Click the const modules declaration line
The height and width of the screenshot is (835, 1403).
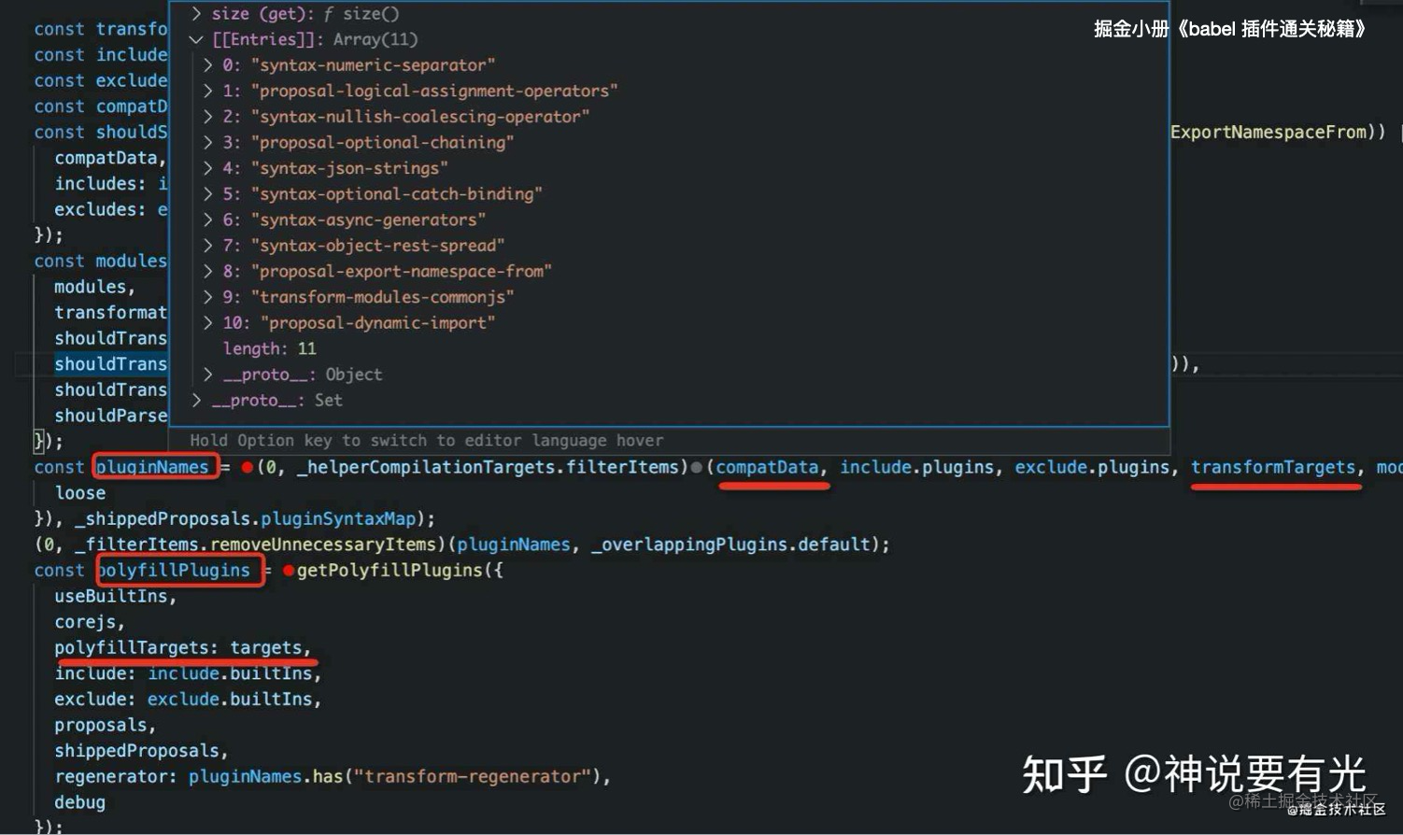tap(101, 262)
